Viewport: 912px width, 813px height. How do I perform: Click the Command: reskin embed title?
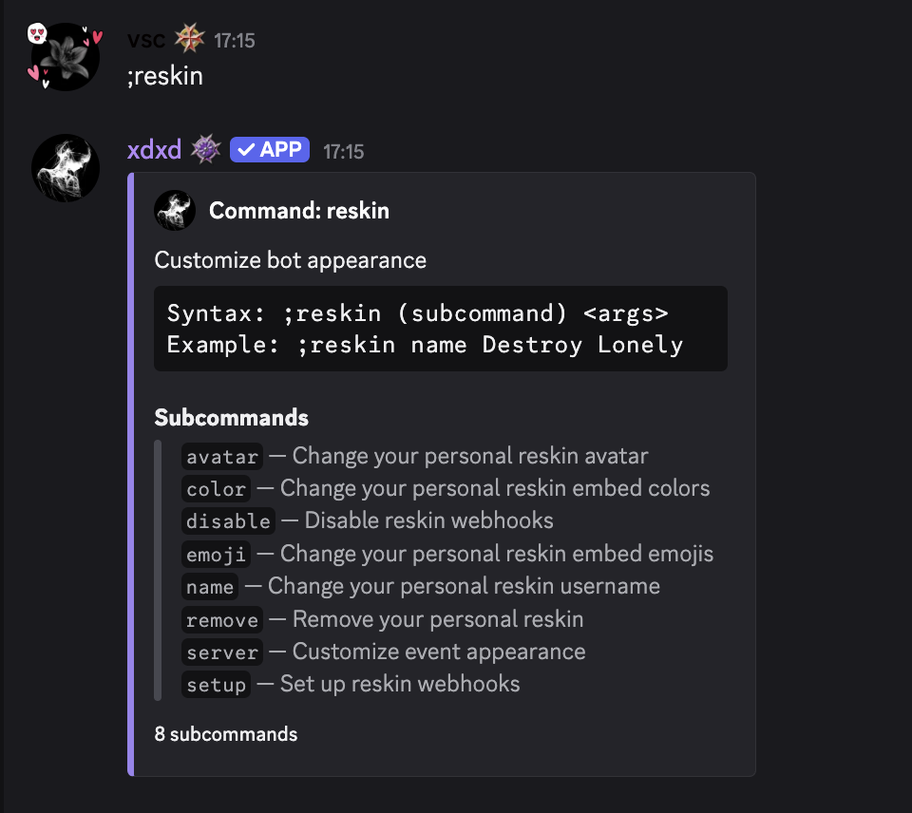[x=299, y=211]
